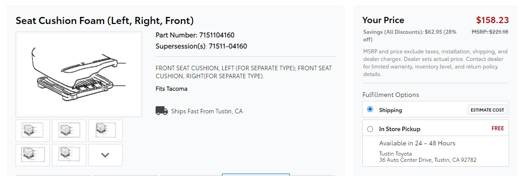This screenshot has width=521, height=176.
Task: Click the Part Number 7151104160 text
Action: click(195, 35)
